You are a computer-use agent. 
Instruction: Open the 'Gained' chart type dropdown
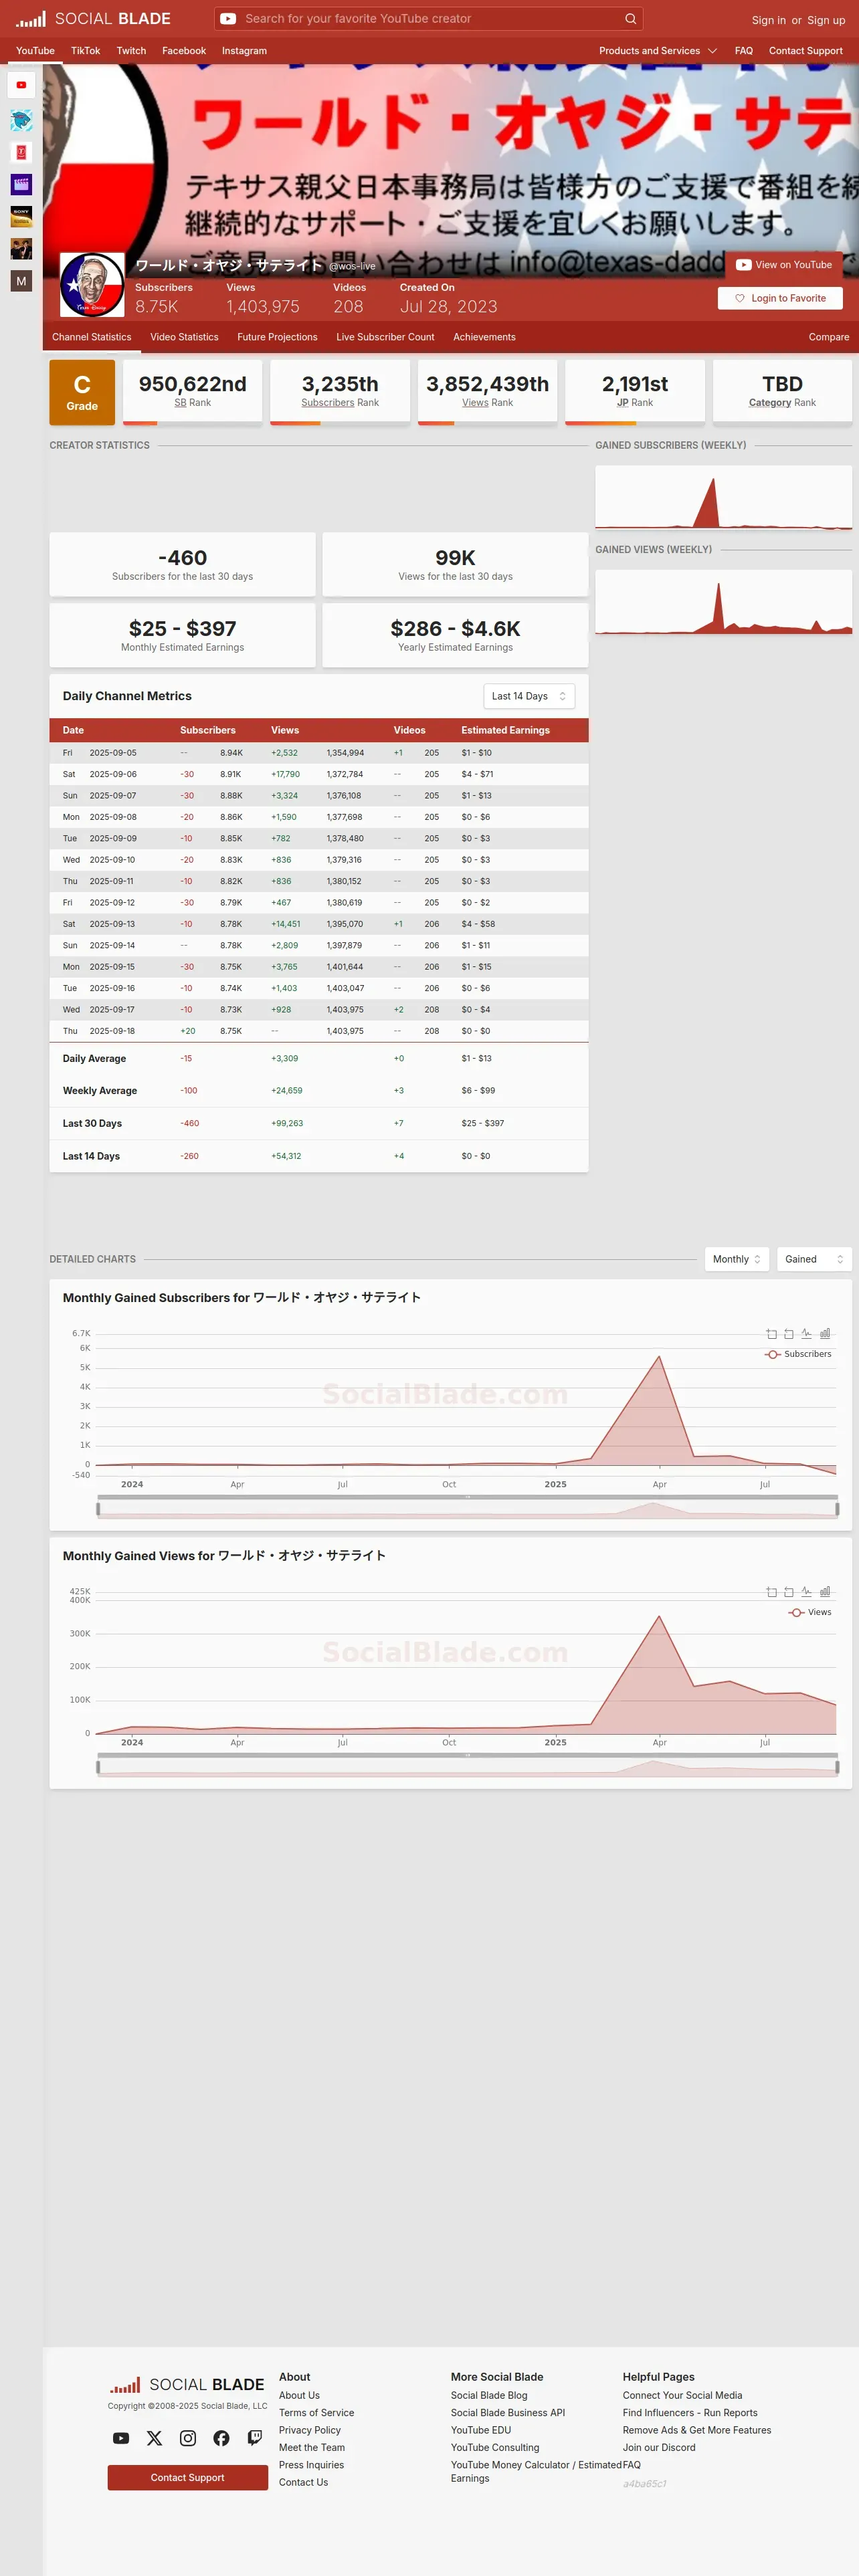coord(814,1259)
